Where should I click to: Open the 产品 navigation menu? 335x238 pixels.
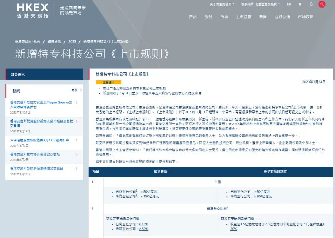click(193, 17)
